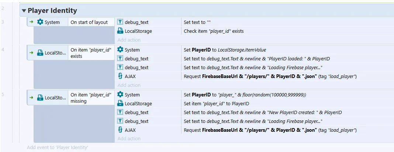Viewport: 394px width, 152px height.
Task: Click green arrow of On start of layout event
Action: click(31, 22)
